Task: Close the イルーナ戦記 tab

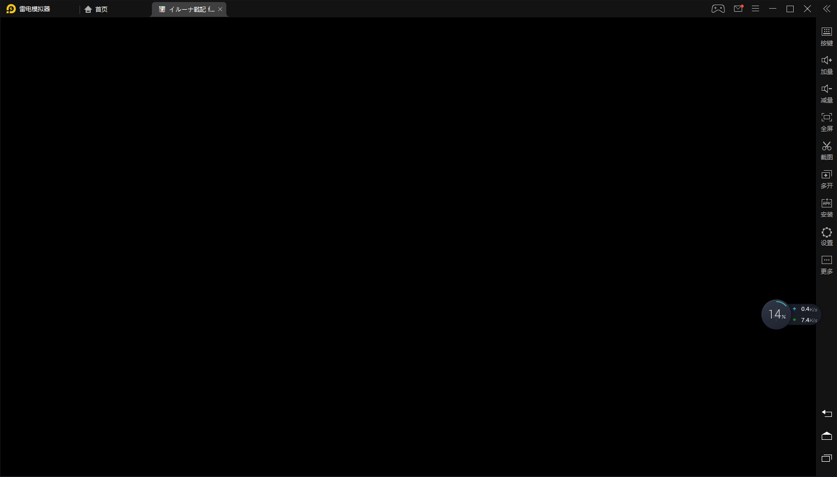Action: [x=220, y=9]
